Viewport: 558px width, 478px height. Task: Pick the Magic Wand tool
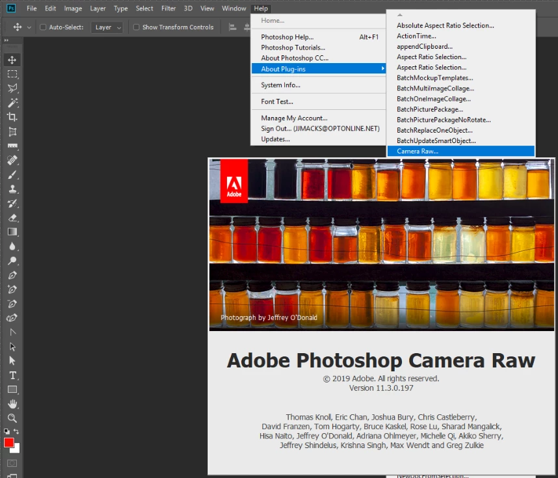point(12,103)
